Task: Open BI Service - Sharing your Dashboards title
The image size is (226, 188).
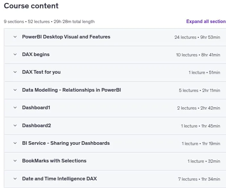Action: (66, 143)
